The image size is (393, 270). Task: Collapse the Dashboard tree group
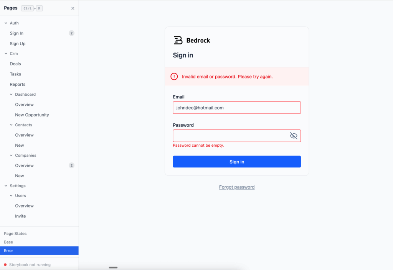(x=11, y=94)
